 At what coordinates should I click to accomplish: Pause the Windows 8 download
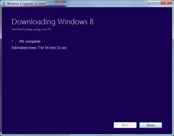[151, 125]
